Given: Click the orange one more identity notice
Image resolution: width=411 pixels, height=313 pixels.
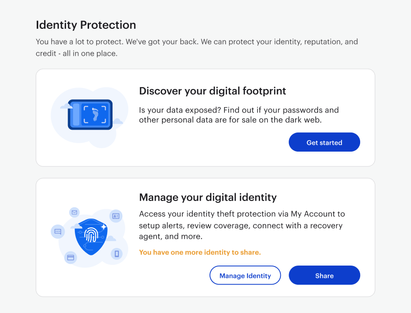Looking at the screenshot, I should (x=200, y=252).
